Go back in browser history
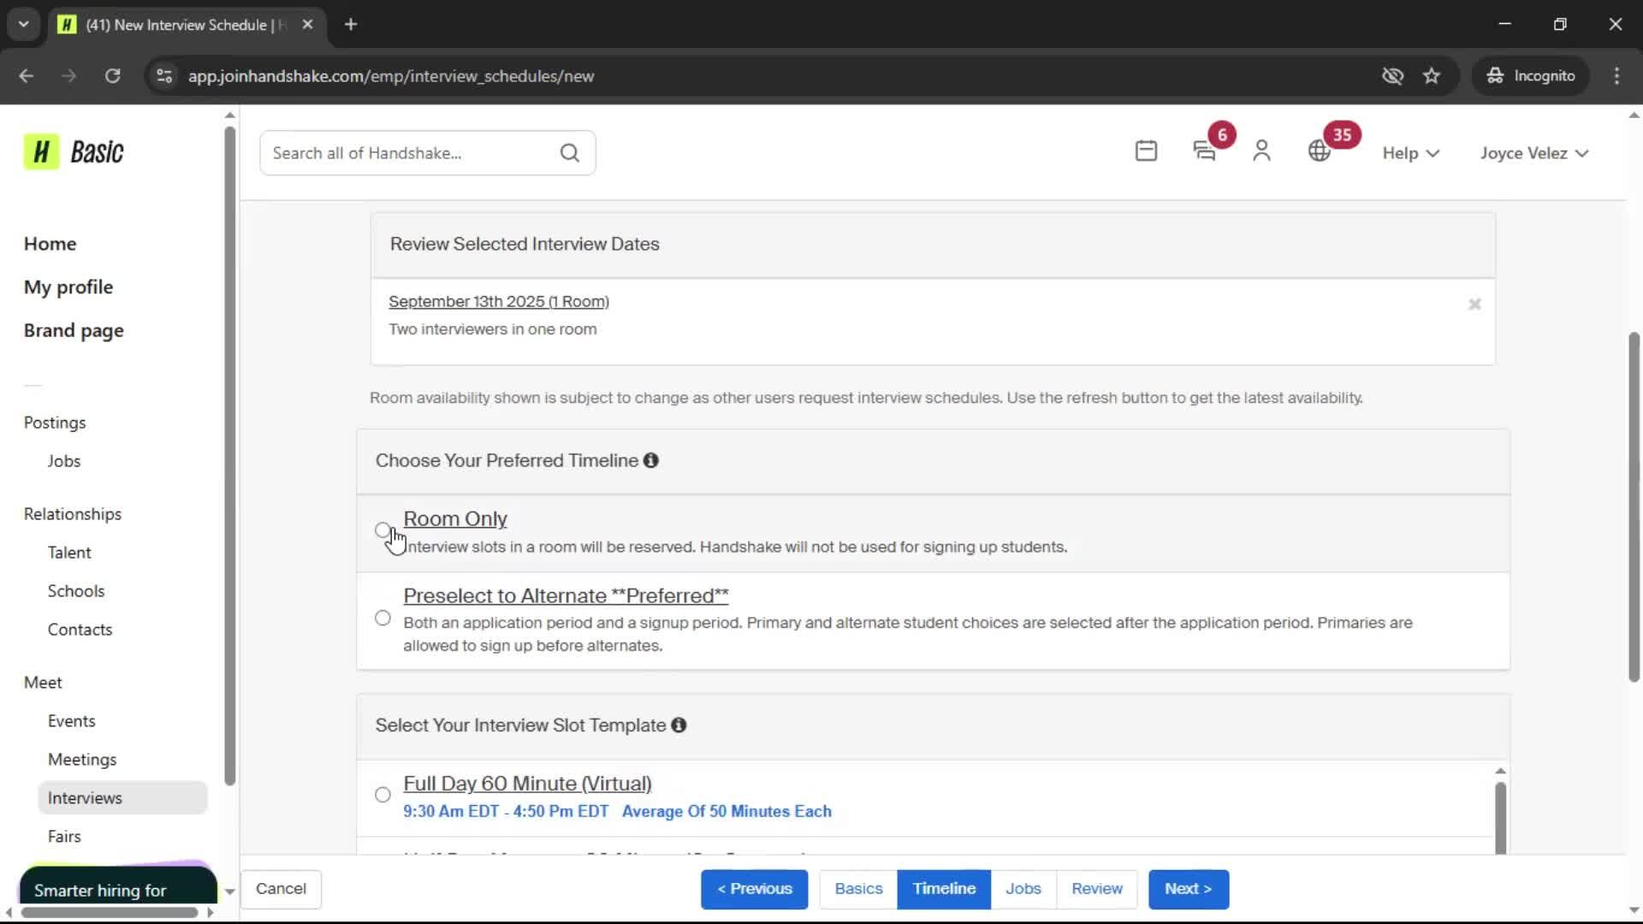 tap(26, 76)
